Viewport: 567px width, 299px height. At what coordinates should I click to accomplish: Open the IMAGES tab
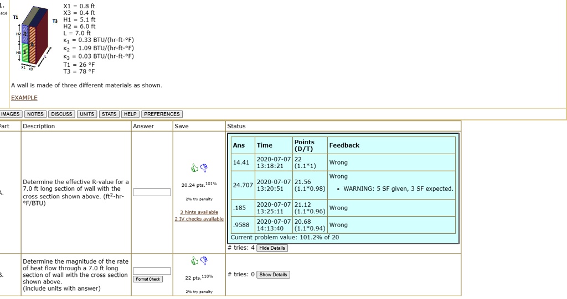click(11, 114)
